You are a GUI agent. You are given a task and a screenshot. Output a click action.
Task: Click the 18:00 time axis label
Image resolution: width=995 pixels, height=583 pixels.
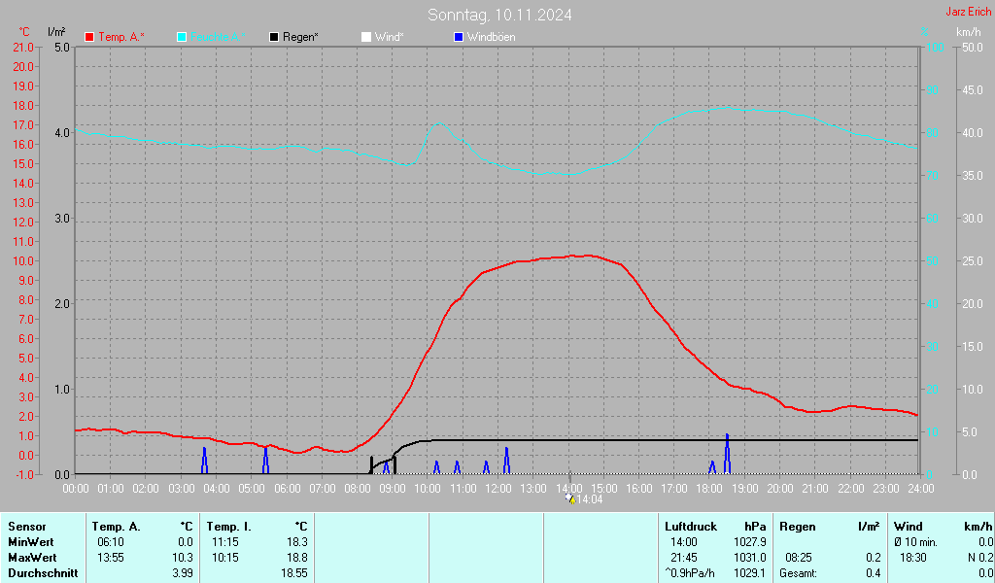point(709,487)
